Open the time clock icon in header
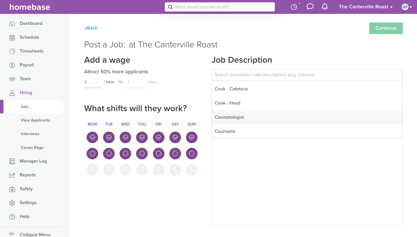Screen dimensions: 417x237 (294, 7)
